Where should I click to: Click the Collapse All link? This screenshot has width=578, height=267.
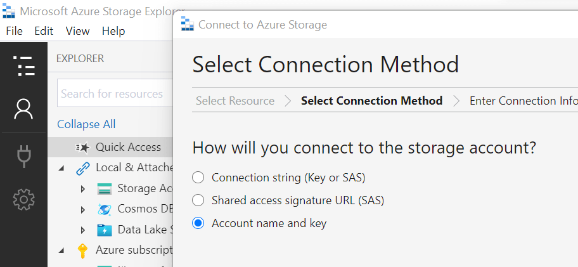86,124
